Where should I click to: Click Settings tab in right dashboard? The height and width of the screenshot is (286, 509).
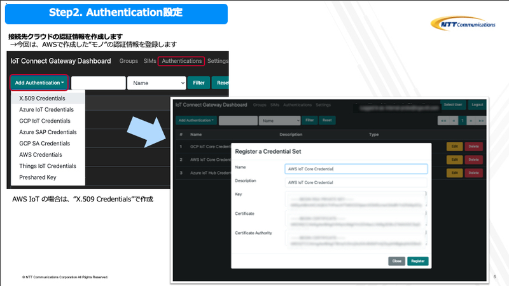323,105
